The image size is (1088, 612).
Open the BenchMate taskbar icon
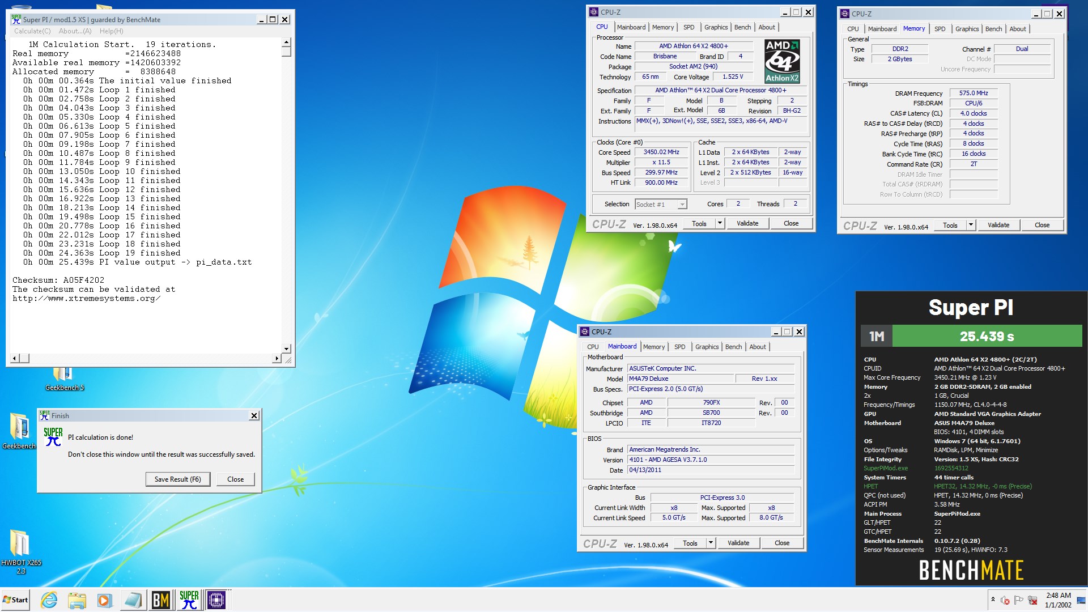[161, 600]
